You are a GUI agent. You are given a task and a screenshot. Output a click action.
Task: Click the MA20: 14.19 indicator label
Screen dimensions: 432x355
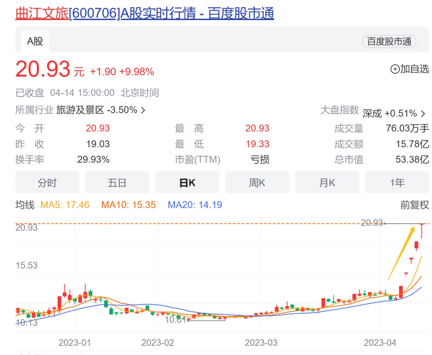[x=195, y=205]
